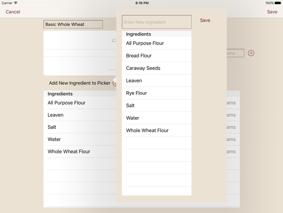Select Rye Flour in the popover list
Screen dimensions: 283x213
click(157, 93)
